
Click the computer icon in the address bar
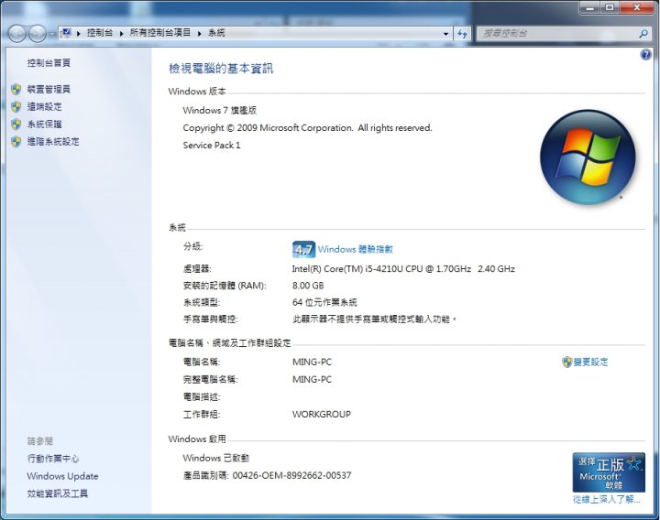point(66,33)
